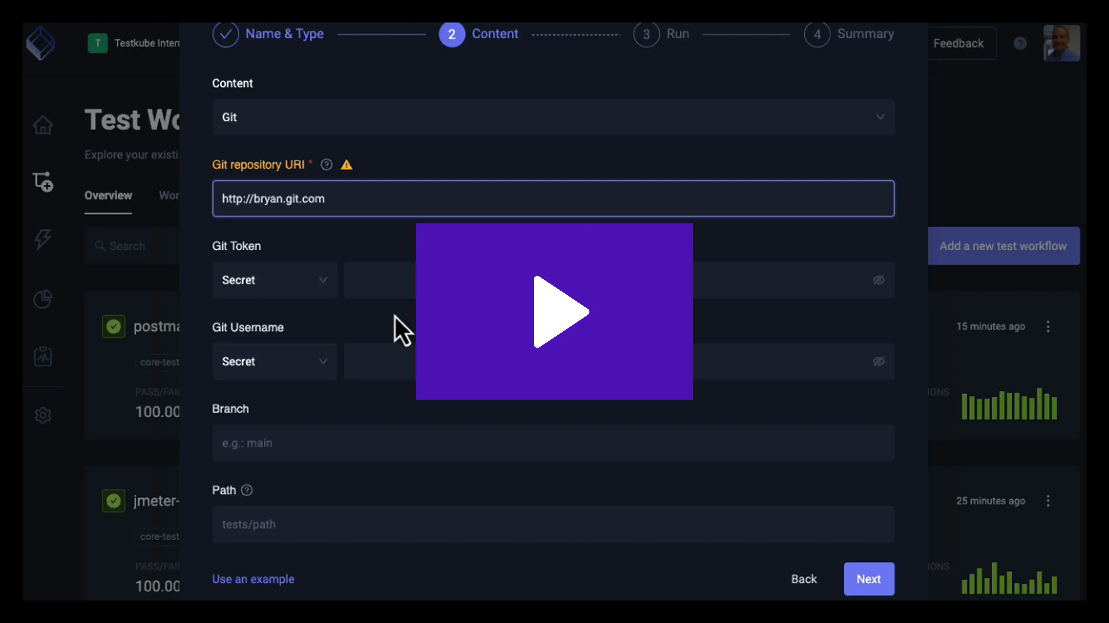Click the Branch input field
The height and width of the screenshot is (623, 1109).
pyautogui.click(x=553, y=443)
